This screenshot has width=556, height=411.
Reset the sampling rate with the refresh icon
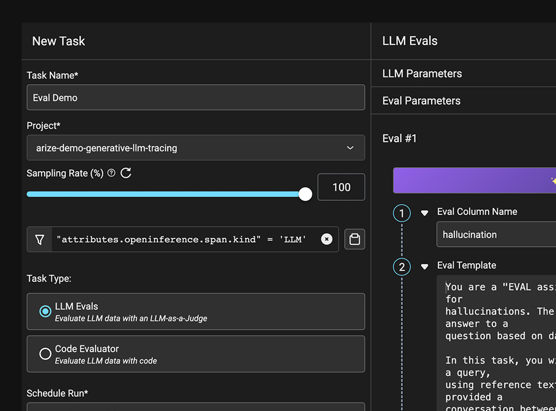126,173
